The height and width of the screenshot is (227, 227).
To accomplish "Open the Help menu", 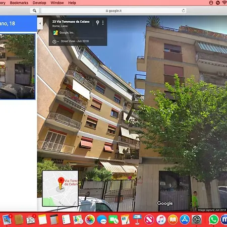I will 72,3.
